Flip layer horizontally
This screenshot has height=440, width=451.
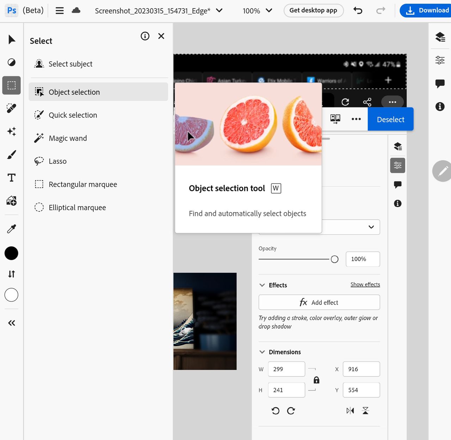(350, 410)
